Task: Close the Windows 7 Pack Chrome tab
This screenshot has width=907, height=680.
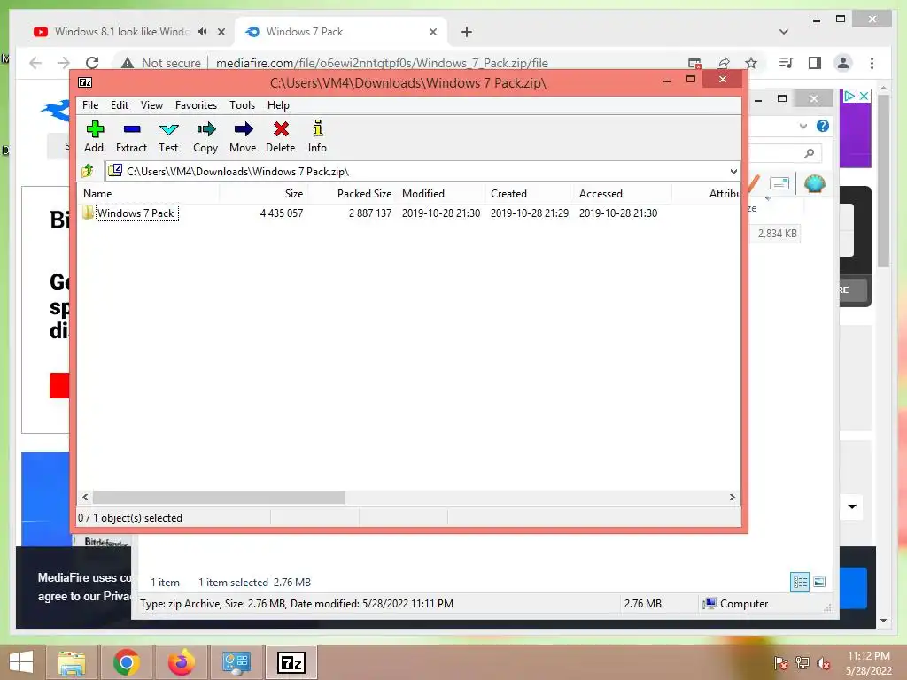Action: click(432, 32)
